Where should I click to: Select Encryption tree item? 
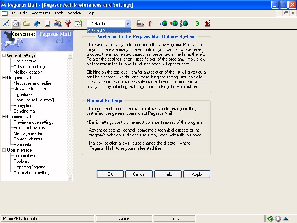(x=23, y=106)
